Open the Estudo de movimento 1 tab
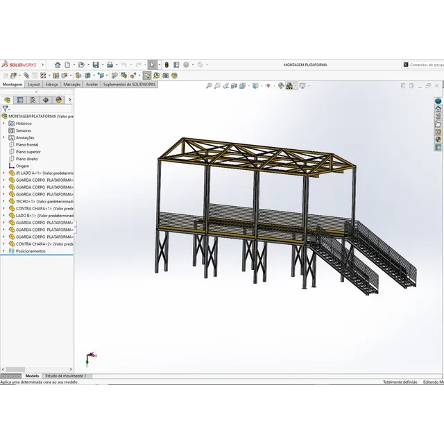This screenshot has width=444, height=444. [66, 376]
